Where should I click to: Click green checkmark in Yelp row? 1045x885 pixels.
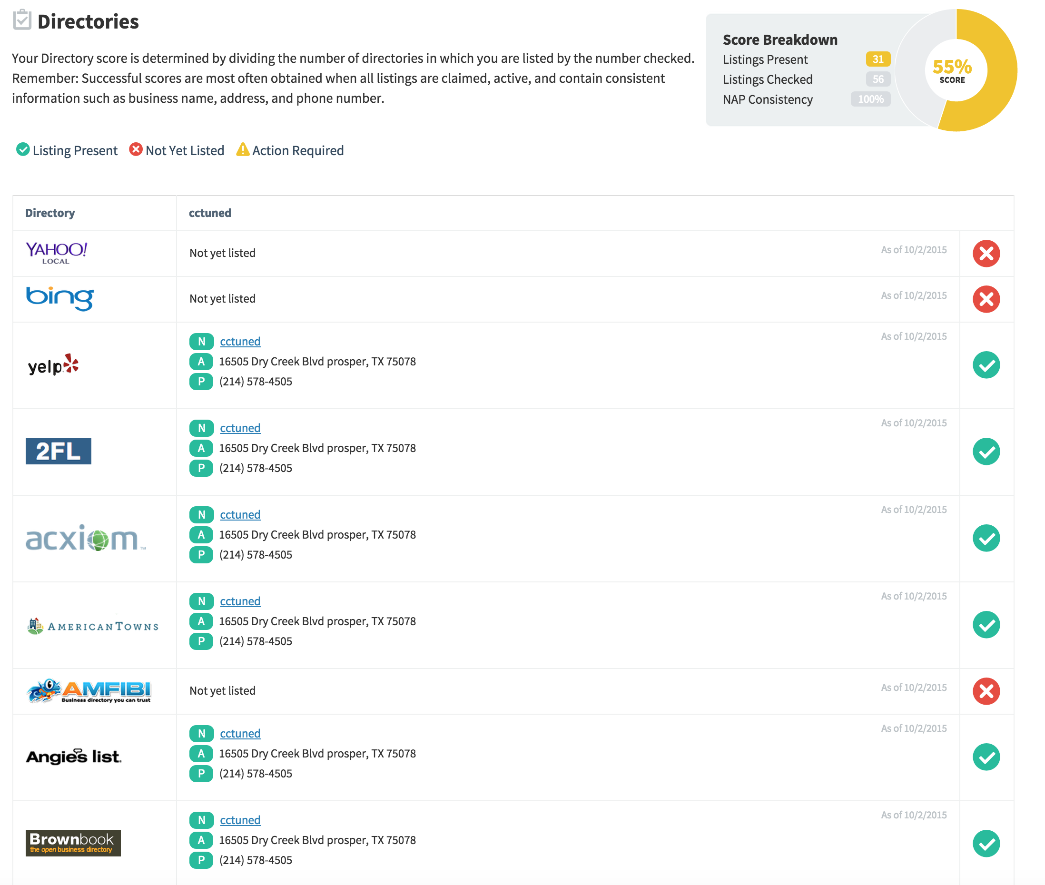[986, 365]
